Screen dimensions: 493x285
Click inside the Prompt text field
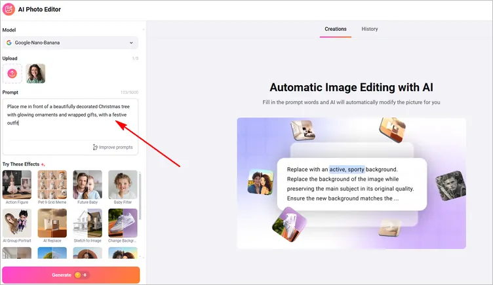pyautogui.click(x=70, y=124)
